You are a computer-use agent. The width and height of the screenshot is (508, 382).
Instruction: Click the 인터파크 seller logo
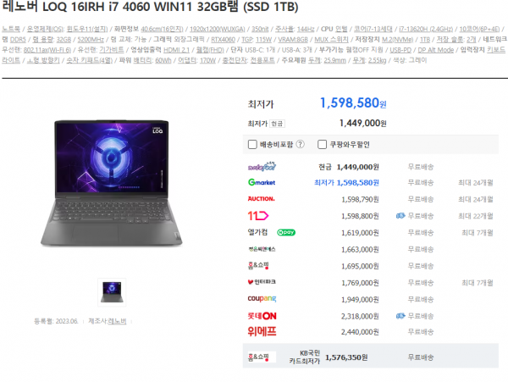262,282
